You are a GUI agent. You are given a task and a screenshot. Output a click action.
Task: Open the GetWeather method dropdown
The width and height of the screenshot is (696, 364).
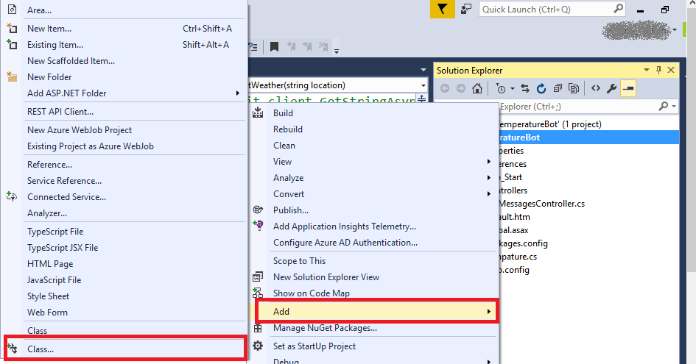coord(422,85)
